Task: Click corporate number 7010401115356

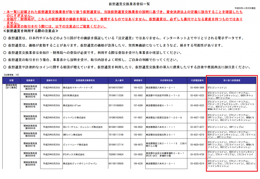Action: [x=116, y=96]
